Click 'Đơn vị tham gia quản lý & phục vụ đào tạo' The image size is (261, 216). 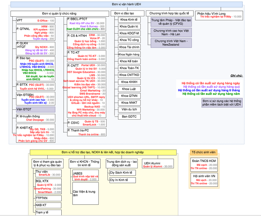click(48, 164)
